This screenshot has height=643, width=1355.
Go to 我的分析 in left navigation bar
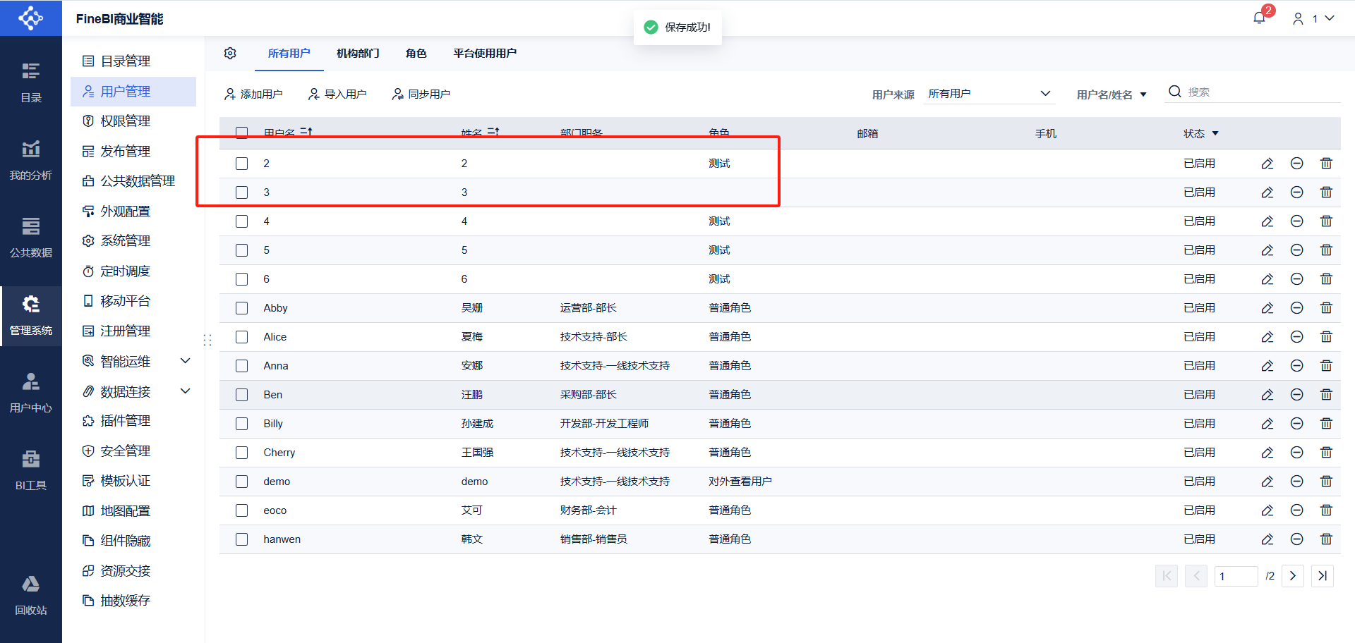(31, 161)
